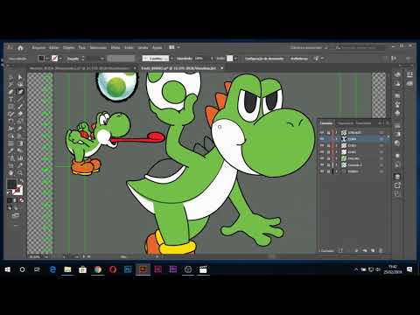Viewport: 420px width, 315px height.
Task: Open the stroke weight dropdown
Action: [102, 59]
